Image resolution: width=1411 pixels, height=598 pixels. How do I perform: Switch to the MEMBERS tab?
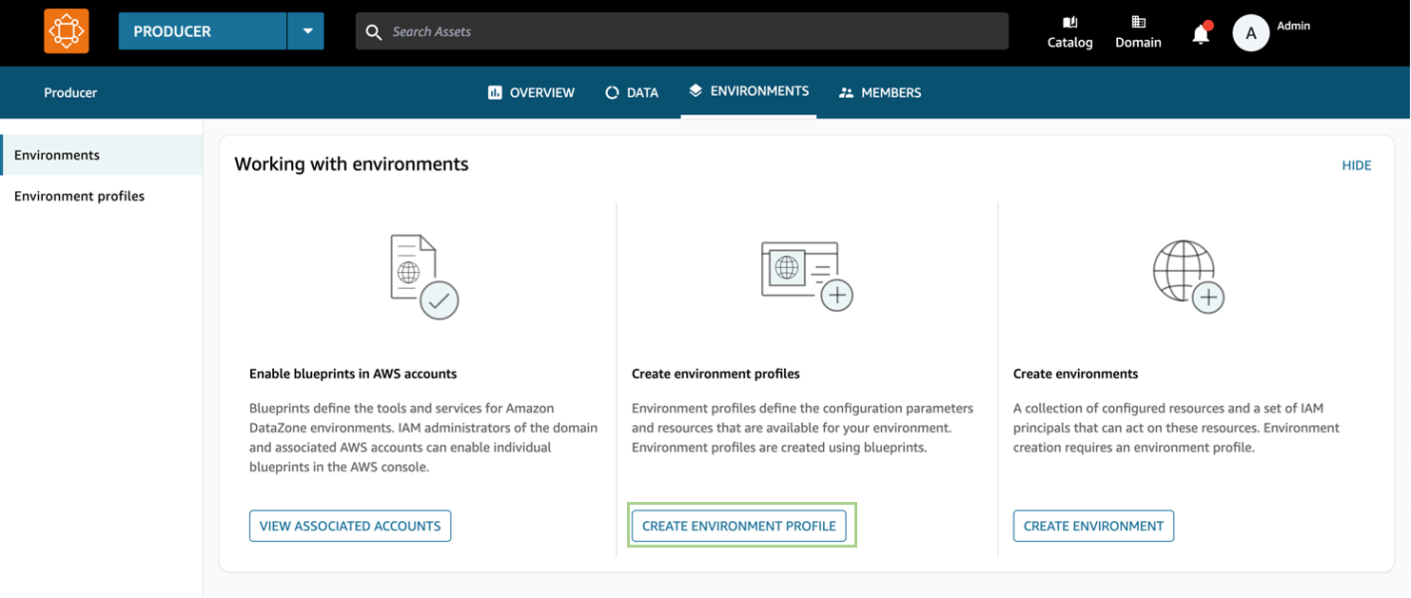click(880, 92)
